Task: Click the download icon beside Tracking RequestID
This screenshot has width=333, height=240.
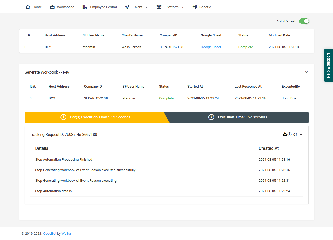Action: click(285, 135)
